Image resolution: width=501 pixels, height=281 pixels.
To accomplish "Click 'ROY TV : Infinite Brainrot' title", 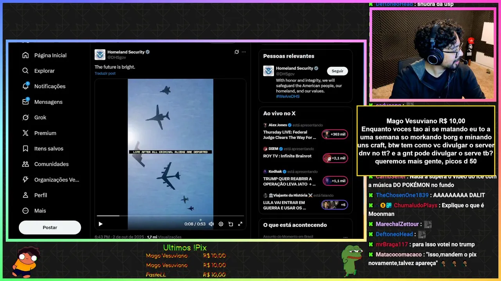I will [287, 156].
